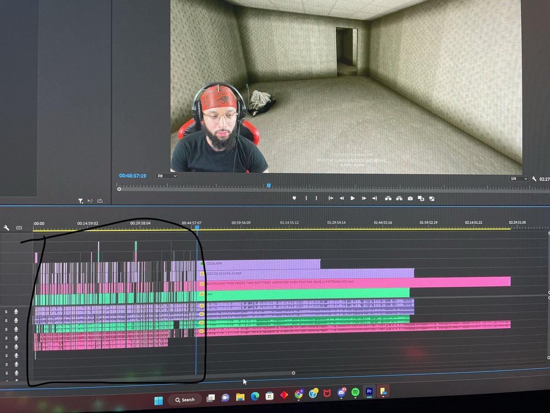Enable voice-over record on first audio track
This screenshot has height=413, width=550.
[16, 312]
